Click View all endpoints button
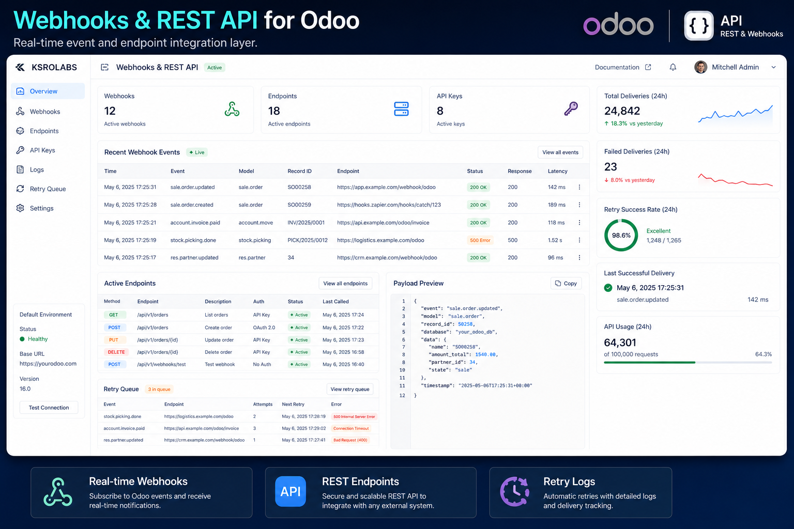Image resolution: width=794 pixels, height=529 pixels. point(345,283)
